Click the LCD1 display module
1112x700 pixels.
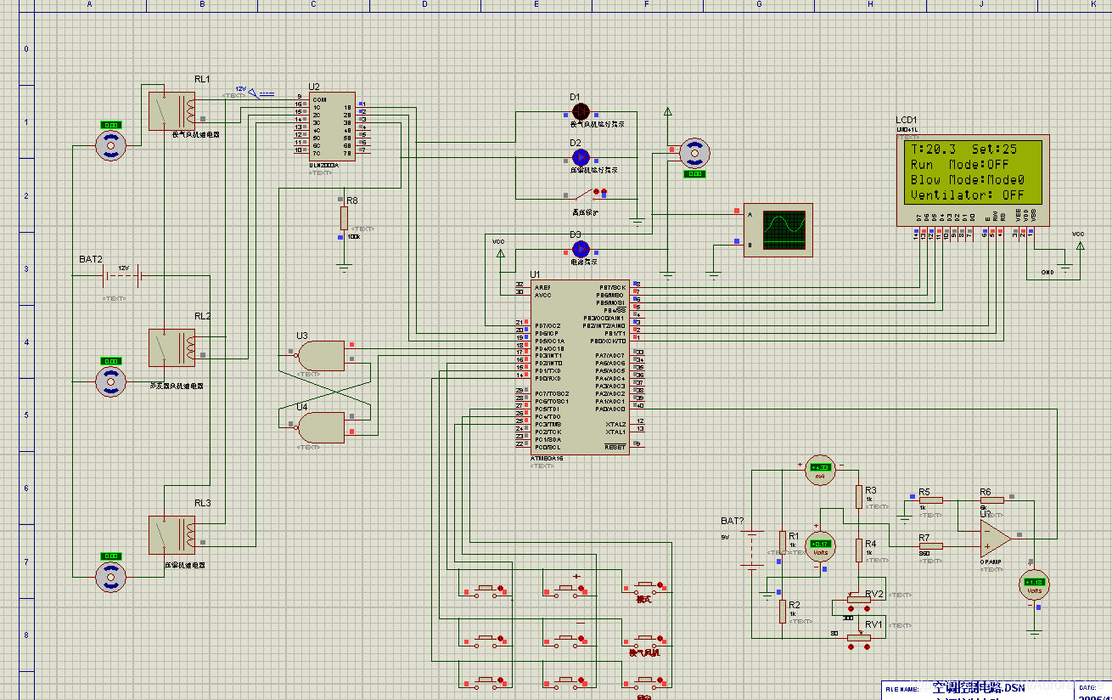(974, 180)
